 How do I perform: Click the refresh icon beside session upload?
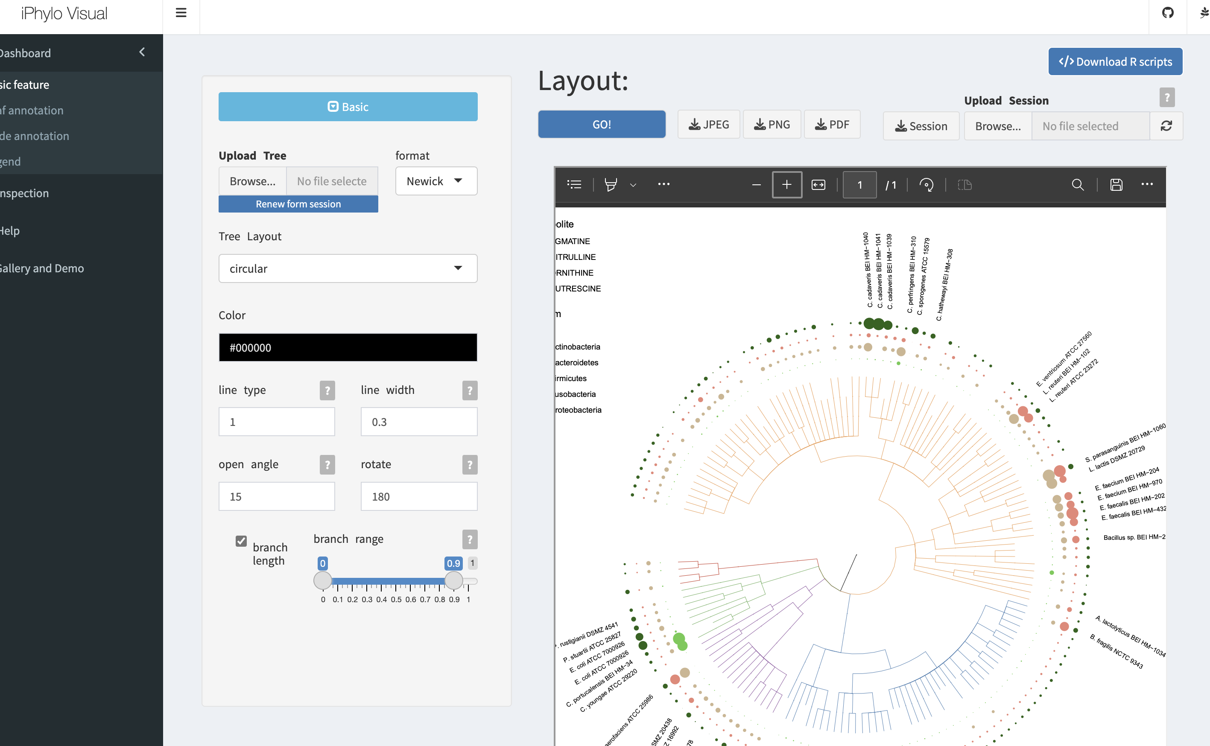click(x=1166, y=126)
